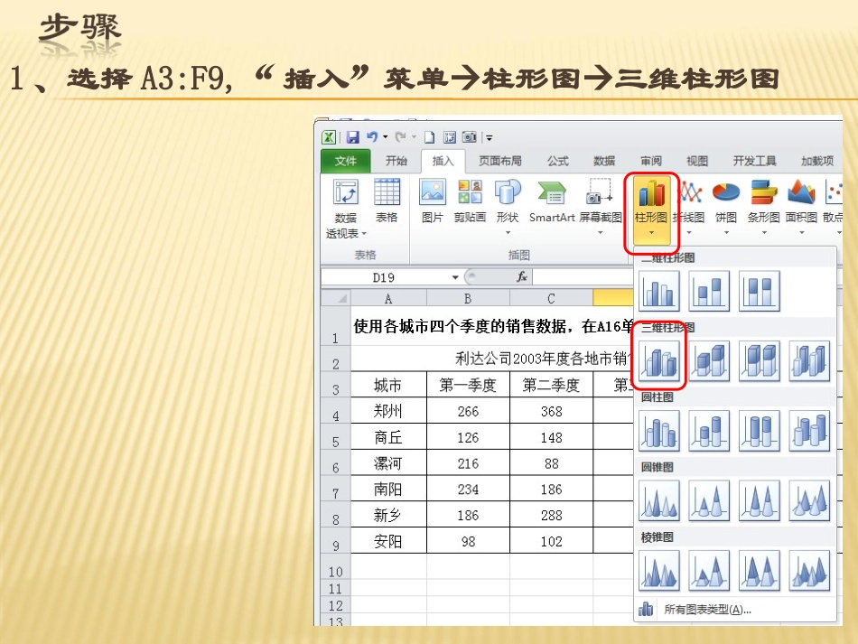This screenshot has height=644, width=858.
Task: Insert SmartArt graphic
Action: click(552, 201)
